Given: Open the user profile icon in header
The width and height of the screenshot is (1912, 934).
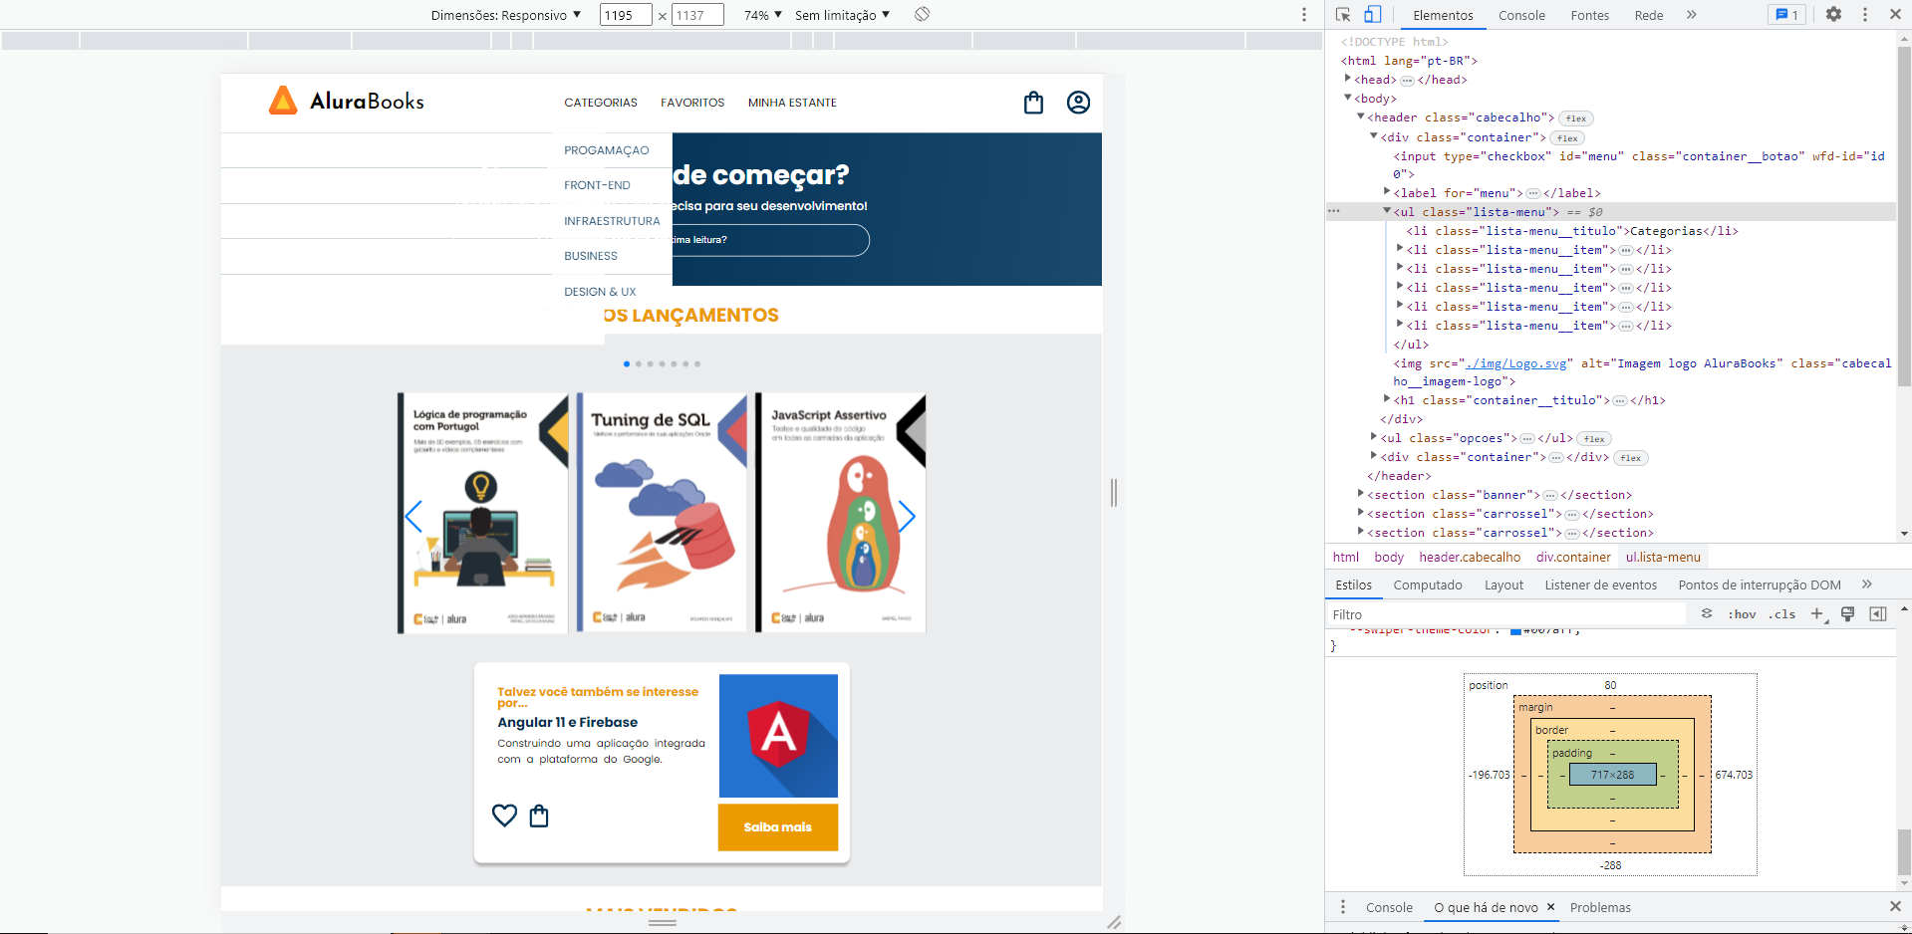Looking at the screenshot, I should [x=1078, y=103].
